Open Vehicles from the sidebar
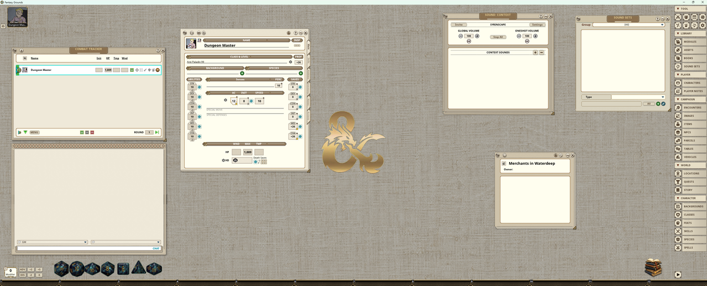The image size is (707, 286). click(690, 157)
